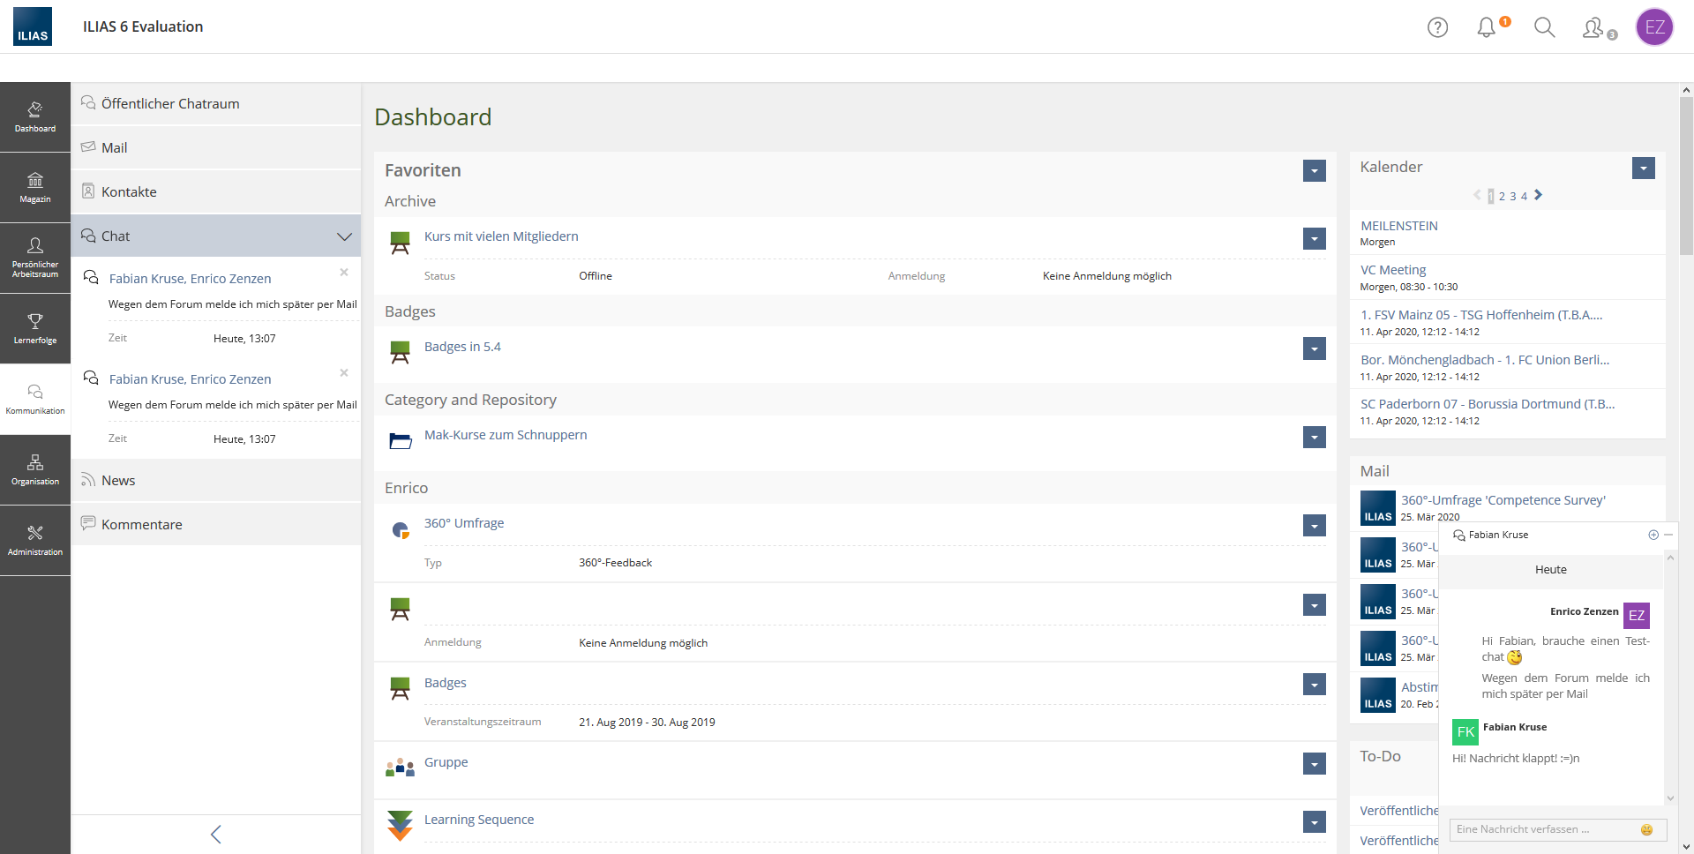1694x854 pixels.
Task: Open actions dropdown for Badges in 5.4
Action: pyautogui.click(x=1314, y=348)
